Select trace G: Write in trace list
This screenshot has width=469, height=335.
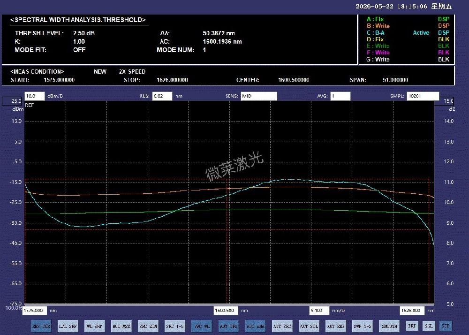378,59
